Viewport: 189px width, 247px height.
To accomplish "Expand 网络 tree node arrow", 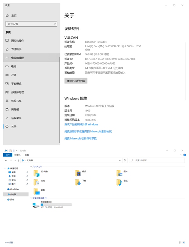I will (5, 200).
